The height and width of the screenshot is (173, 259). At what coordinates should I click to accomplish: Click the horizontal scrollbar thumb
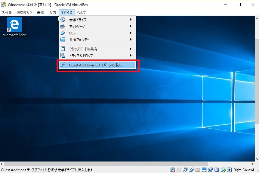coord(106,164)
